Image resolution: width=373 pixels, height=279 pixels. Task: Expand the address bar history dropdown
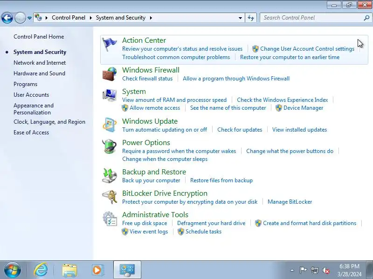tap(240, 18)
